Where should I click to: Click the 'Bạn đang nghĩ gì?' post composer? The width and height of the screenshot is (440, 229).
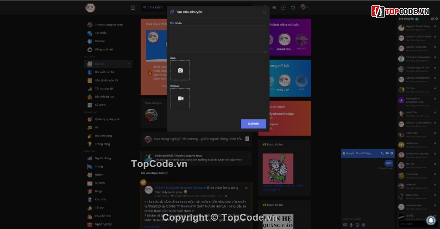[198, 139]
